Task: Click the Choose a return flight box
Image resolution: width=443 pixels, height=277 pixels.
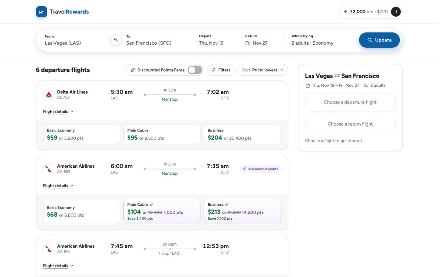Action: point(350,124)
